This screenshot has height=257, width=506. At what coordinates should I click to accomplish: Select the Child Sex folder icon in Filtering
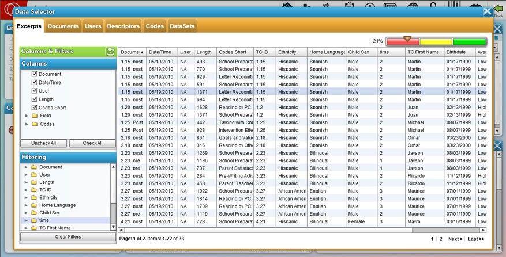pos(34,213)
